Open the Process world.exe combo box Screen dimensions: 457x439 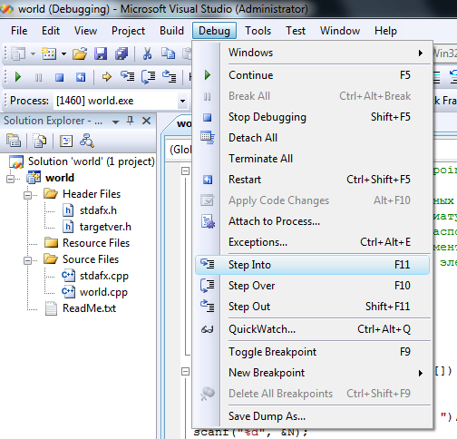click(121, 101)
